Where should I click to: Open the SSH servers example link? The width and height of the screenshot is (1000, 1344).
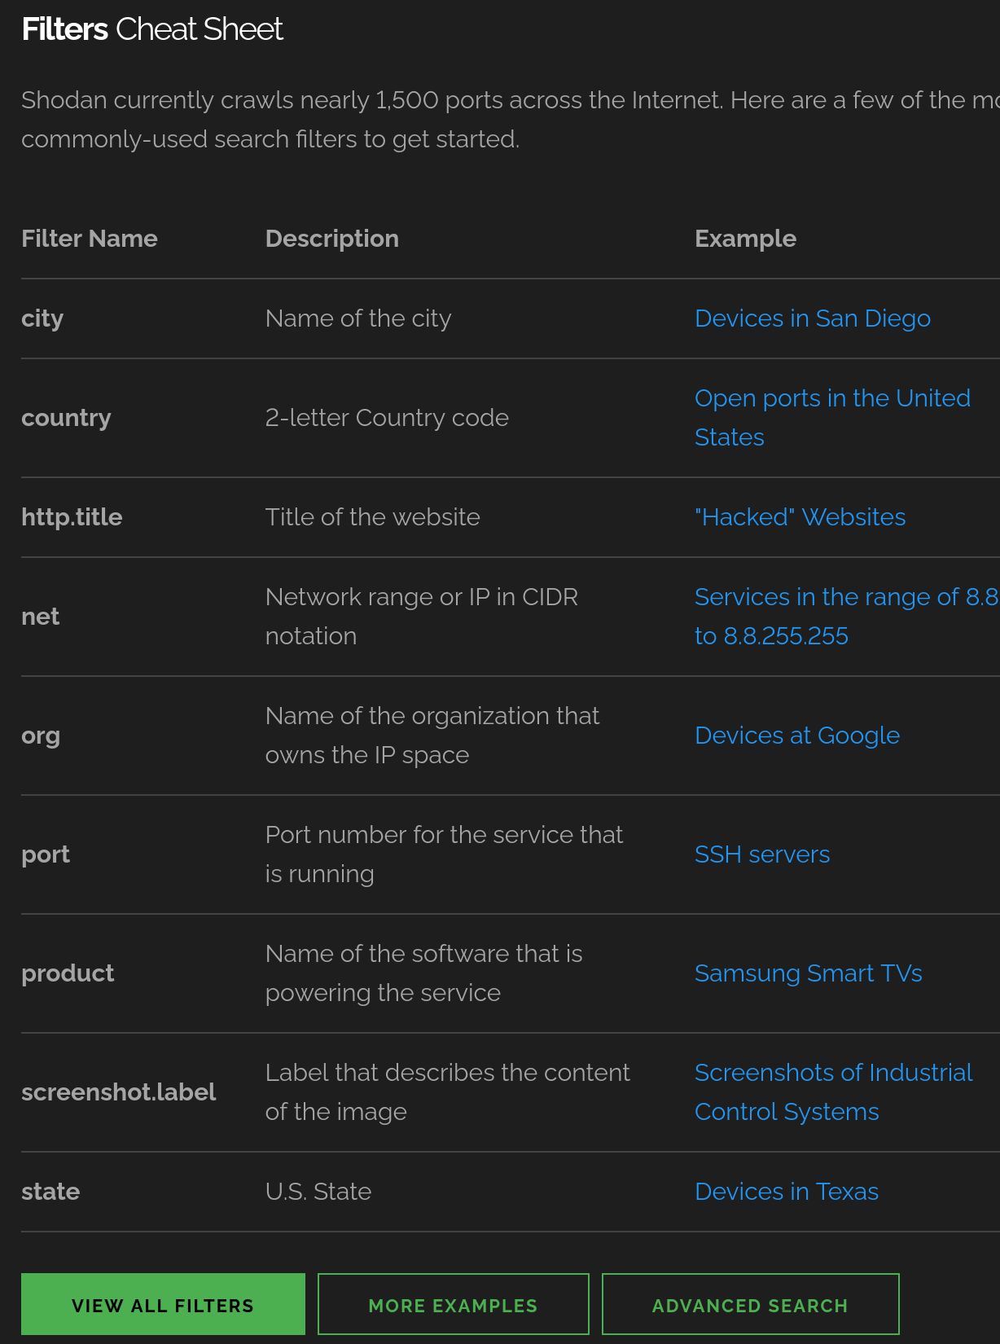pyautogui.click(x=762, y=854)
